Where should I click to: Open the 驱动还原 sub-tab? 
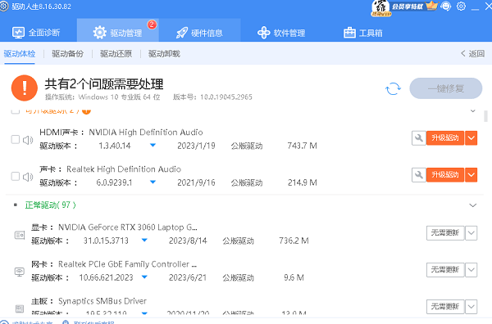116,53
